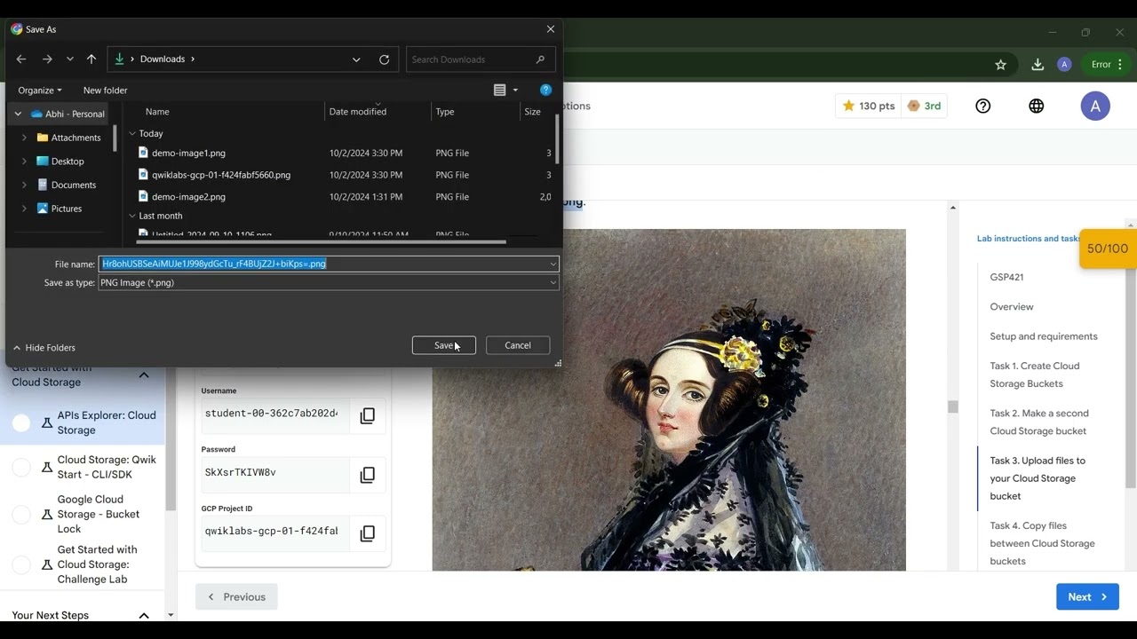The image size is (1137, 639).
Task: Collapse Get Started with Cloud Storage section
Action: click(x=144, y=375)
